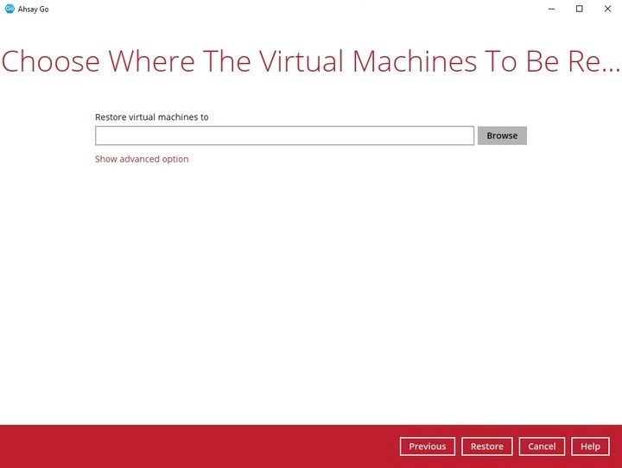The image size is (622, 468).
Task: Click the Ahsay Go app icon in the title bar
Action: coord(10,9)
